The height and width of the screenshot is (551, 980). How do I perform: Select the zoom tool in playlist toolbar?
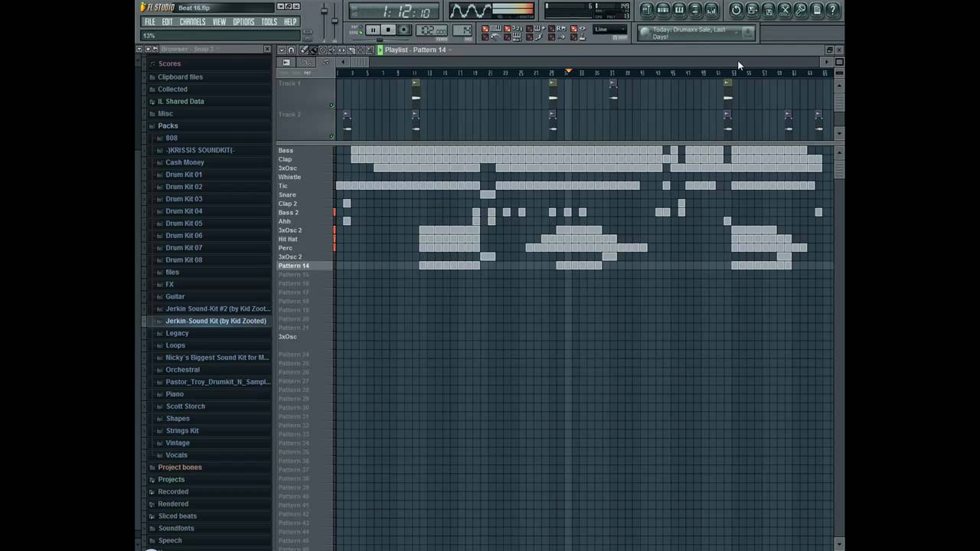tap(370, 50)
